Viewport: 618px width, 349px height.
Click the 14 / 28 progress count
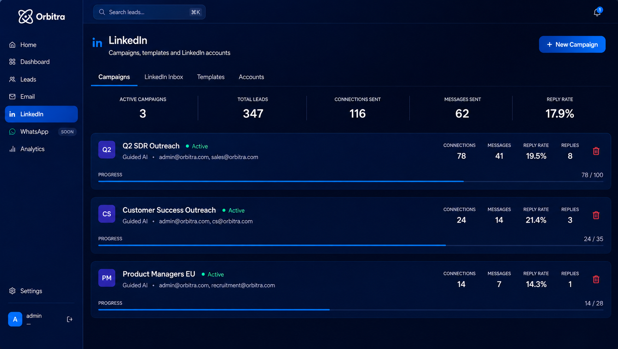click(594, 303)
